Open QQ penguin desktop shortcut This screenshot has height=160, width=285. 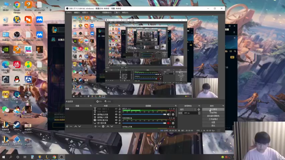tap(17, 81)
